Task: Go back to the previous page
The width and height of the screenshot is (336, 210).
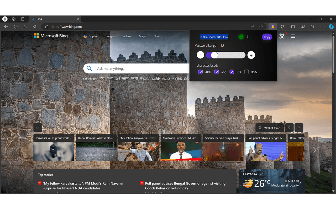Action: click(6, 27)
